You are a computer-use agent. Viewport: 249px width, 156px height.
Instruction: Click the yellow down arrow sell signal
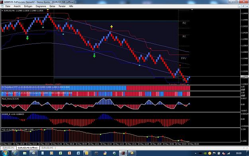112,26
